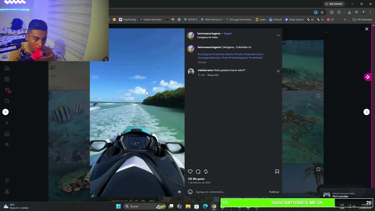The width and height of the screenshot is (375, 211).
Task: Open the weather widget showing 16°C
Action: 16,206
